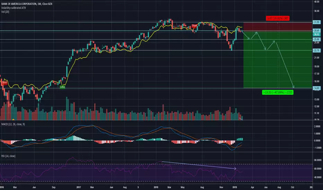Click the 13.00 price axis value
The image size is (323, 190).
[317, 99]
